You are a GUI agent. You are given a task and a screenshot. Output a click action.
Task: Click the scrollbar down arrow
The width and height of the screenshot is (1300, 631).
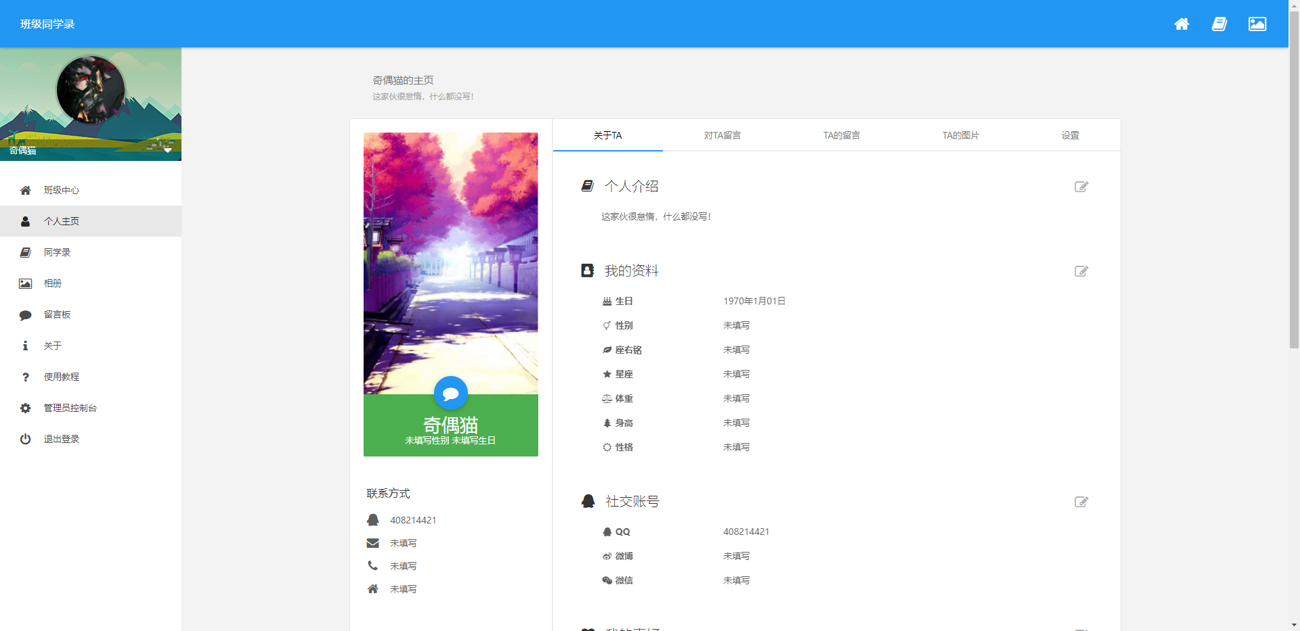coord(1294,626)
